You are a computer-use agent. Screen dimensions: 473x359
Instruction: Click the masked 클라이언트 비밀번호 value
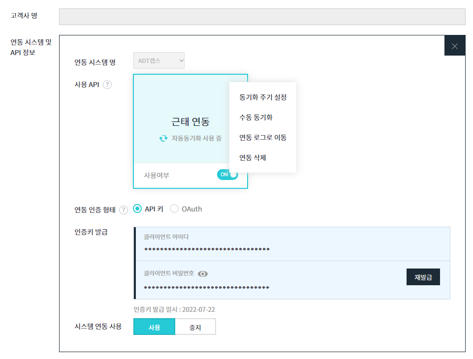(207, 287)
